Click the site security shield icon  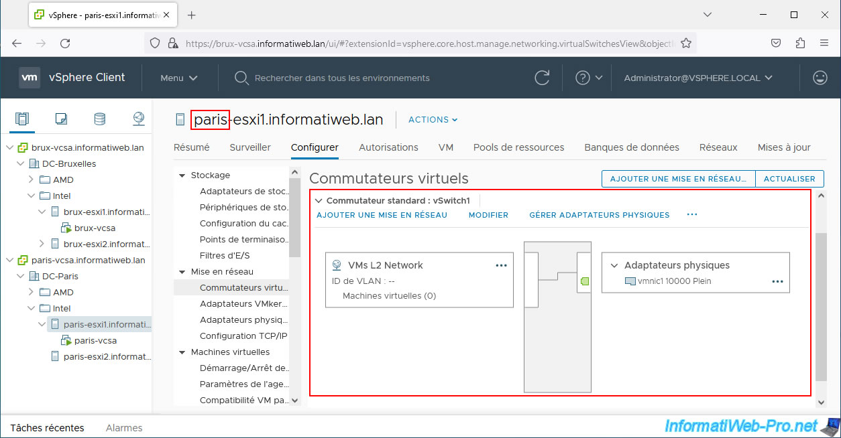(x=155, y=43)
